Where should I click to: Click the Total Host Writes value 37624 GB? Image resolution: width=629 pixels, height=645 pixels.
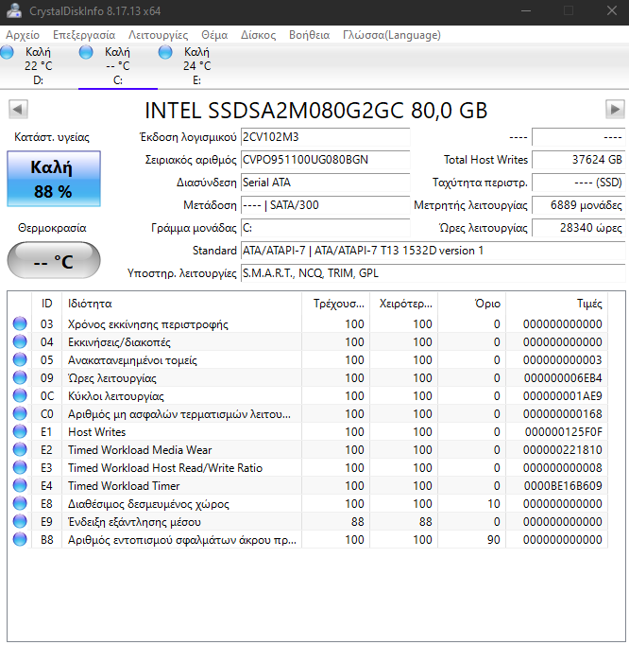578,160
